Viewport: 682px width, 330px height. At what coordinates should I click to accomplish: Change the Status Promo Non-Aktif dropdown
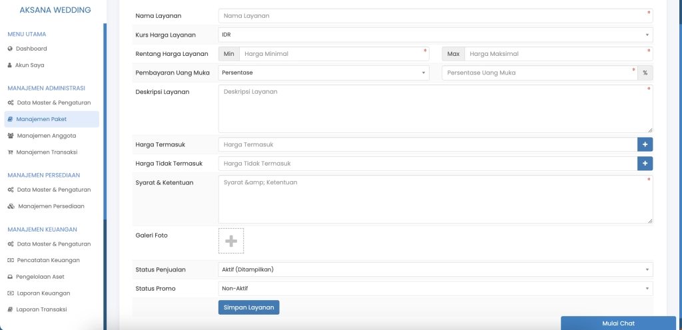[x=435, y=289]
